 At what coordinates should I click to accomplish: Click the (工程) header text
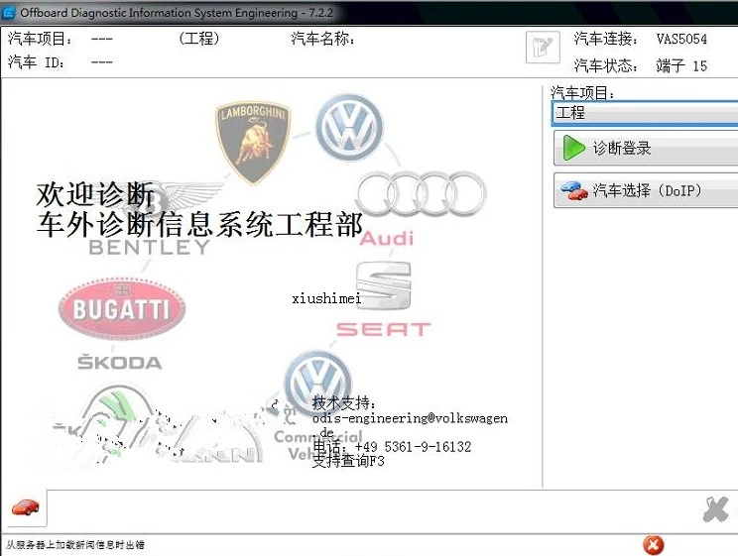pos(199,38)
